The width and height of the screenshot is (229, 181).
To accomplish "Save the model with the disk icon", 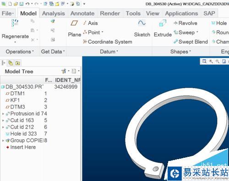I will point(22,4).
